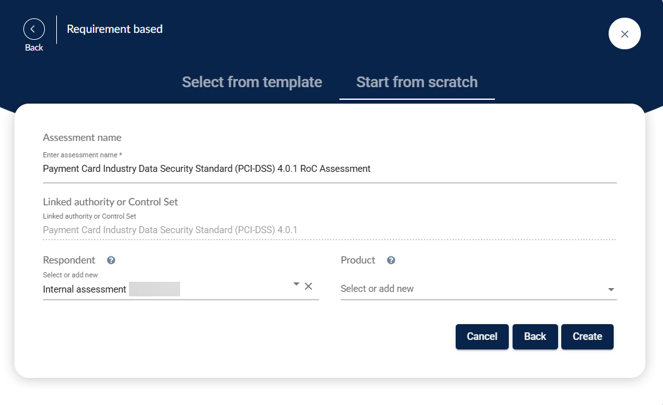Clear the selected Respondent value

click(308, 286)
